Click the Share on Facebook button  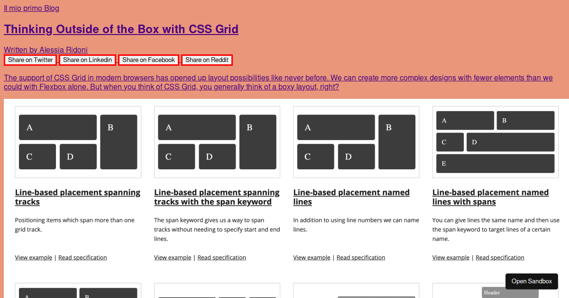[148, 60]
